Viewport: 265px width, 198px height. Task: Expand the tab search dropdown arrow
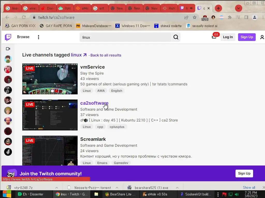coord(238,8)
